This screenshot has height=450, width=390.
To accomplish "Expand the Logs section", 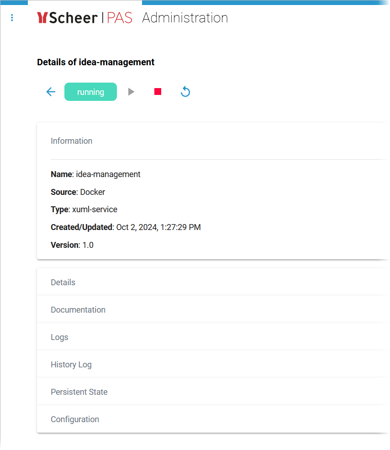I will [59, 337].
